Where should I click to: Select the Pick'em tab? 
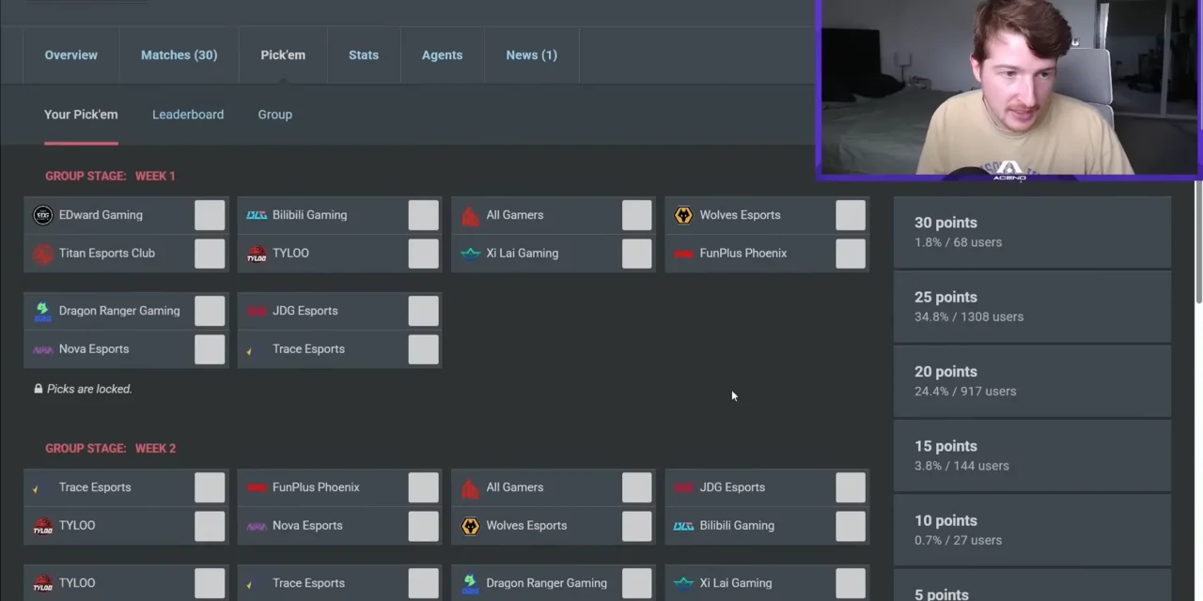click(x=283, y=55)
